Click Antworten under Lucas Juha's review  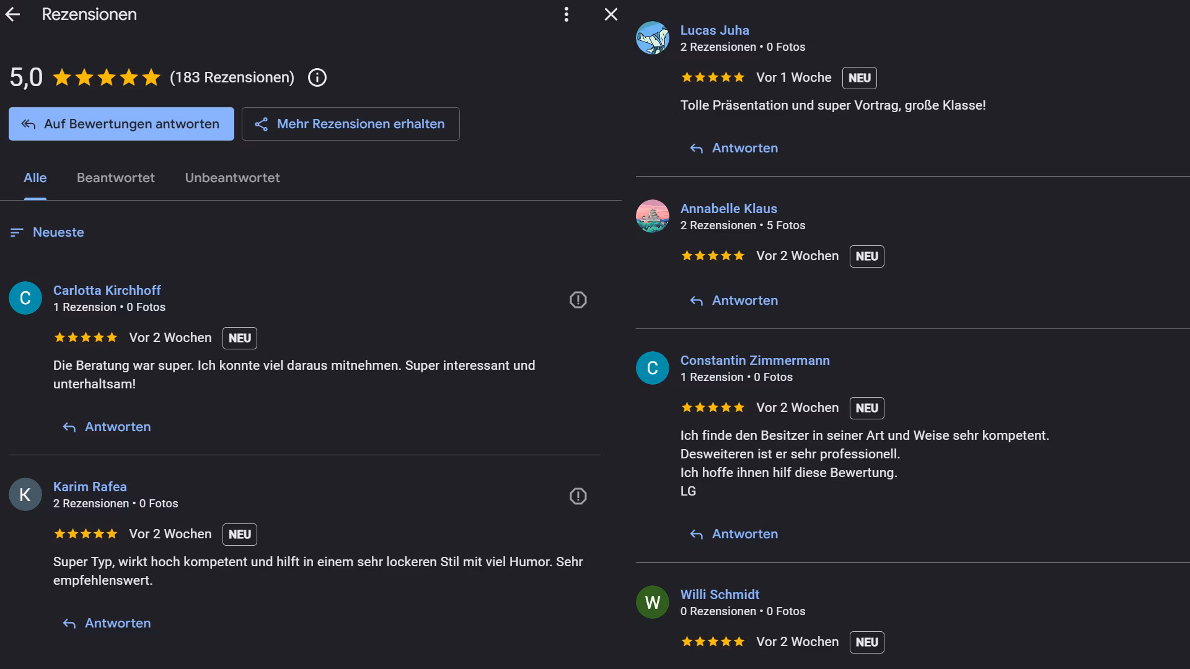tap(734, 148)
